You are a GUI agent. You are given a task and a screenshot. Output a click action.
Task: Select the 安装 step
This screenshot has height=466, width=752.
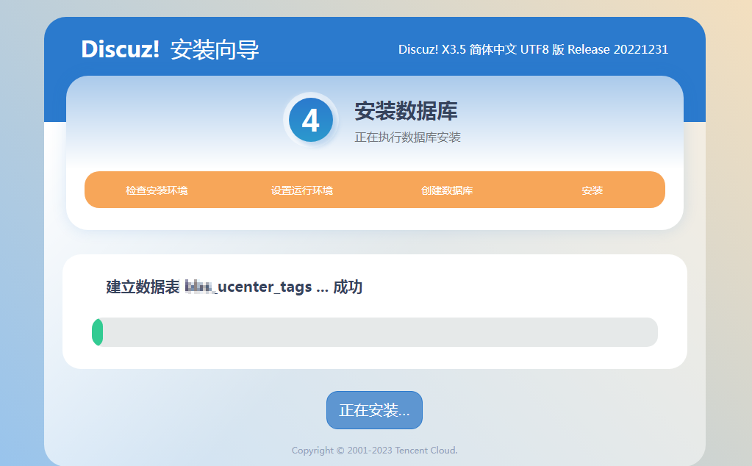tap(592, 190)
